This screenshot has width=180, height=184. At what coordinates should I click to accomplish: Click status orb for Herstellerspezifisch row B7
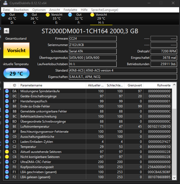coord(7,101)
